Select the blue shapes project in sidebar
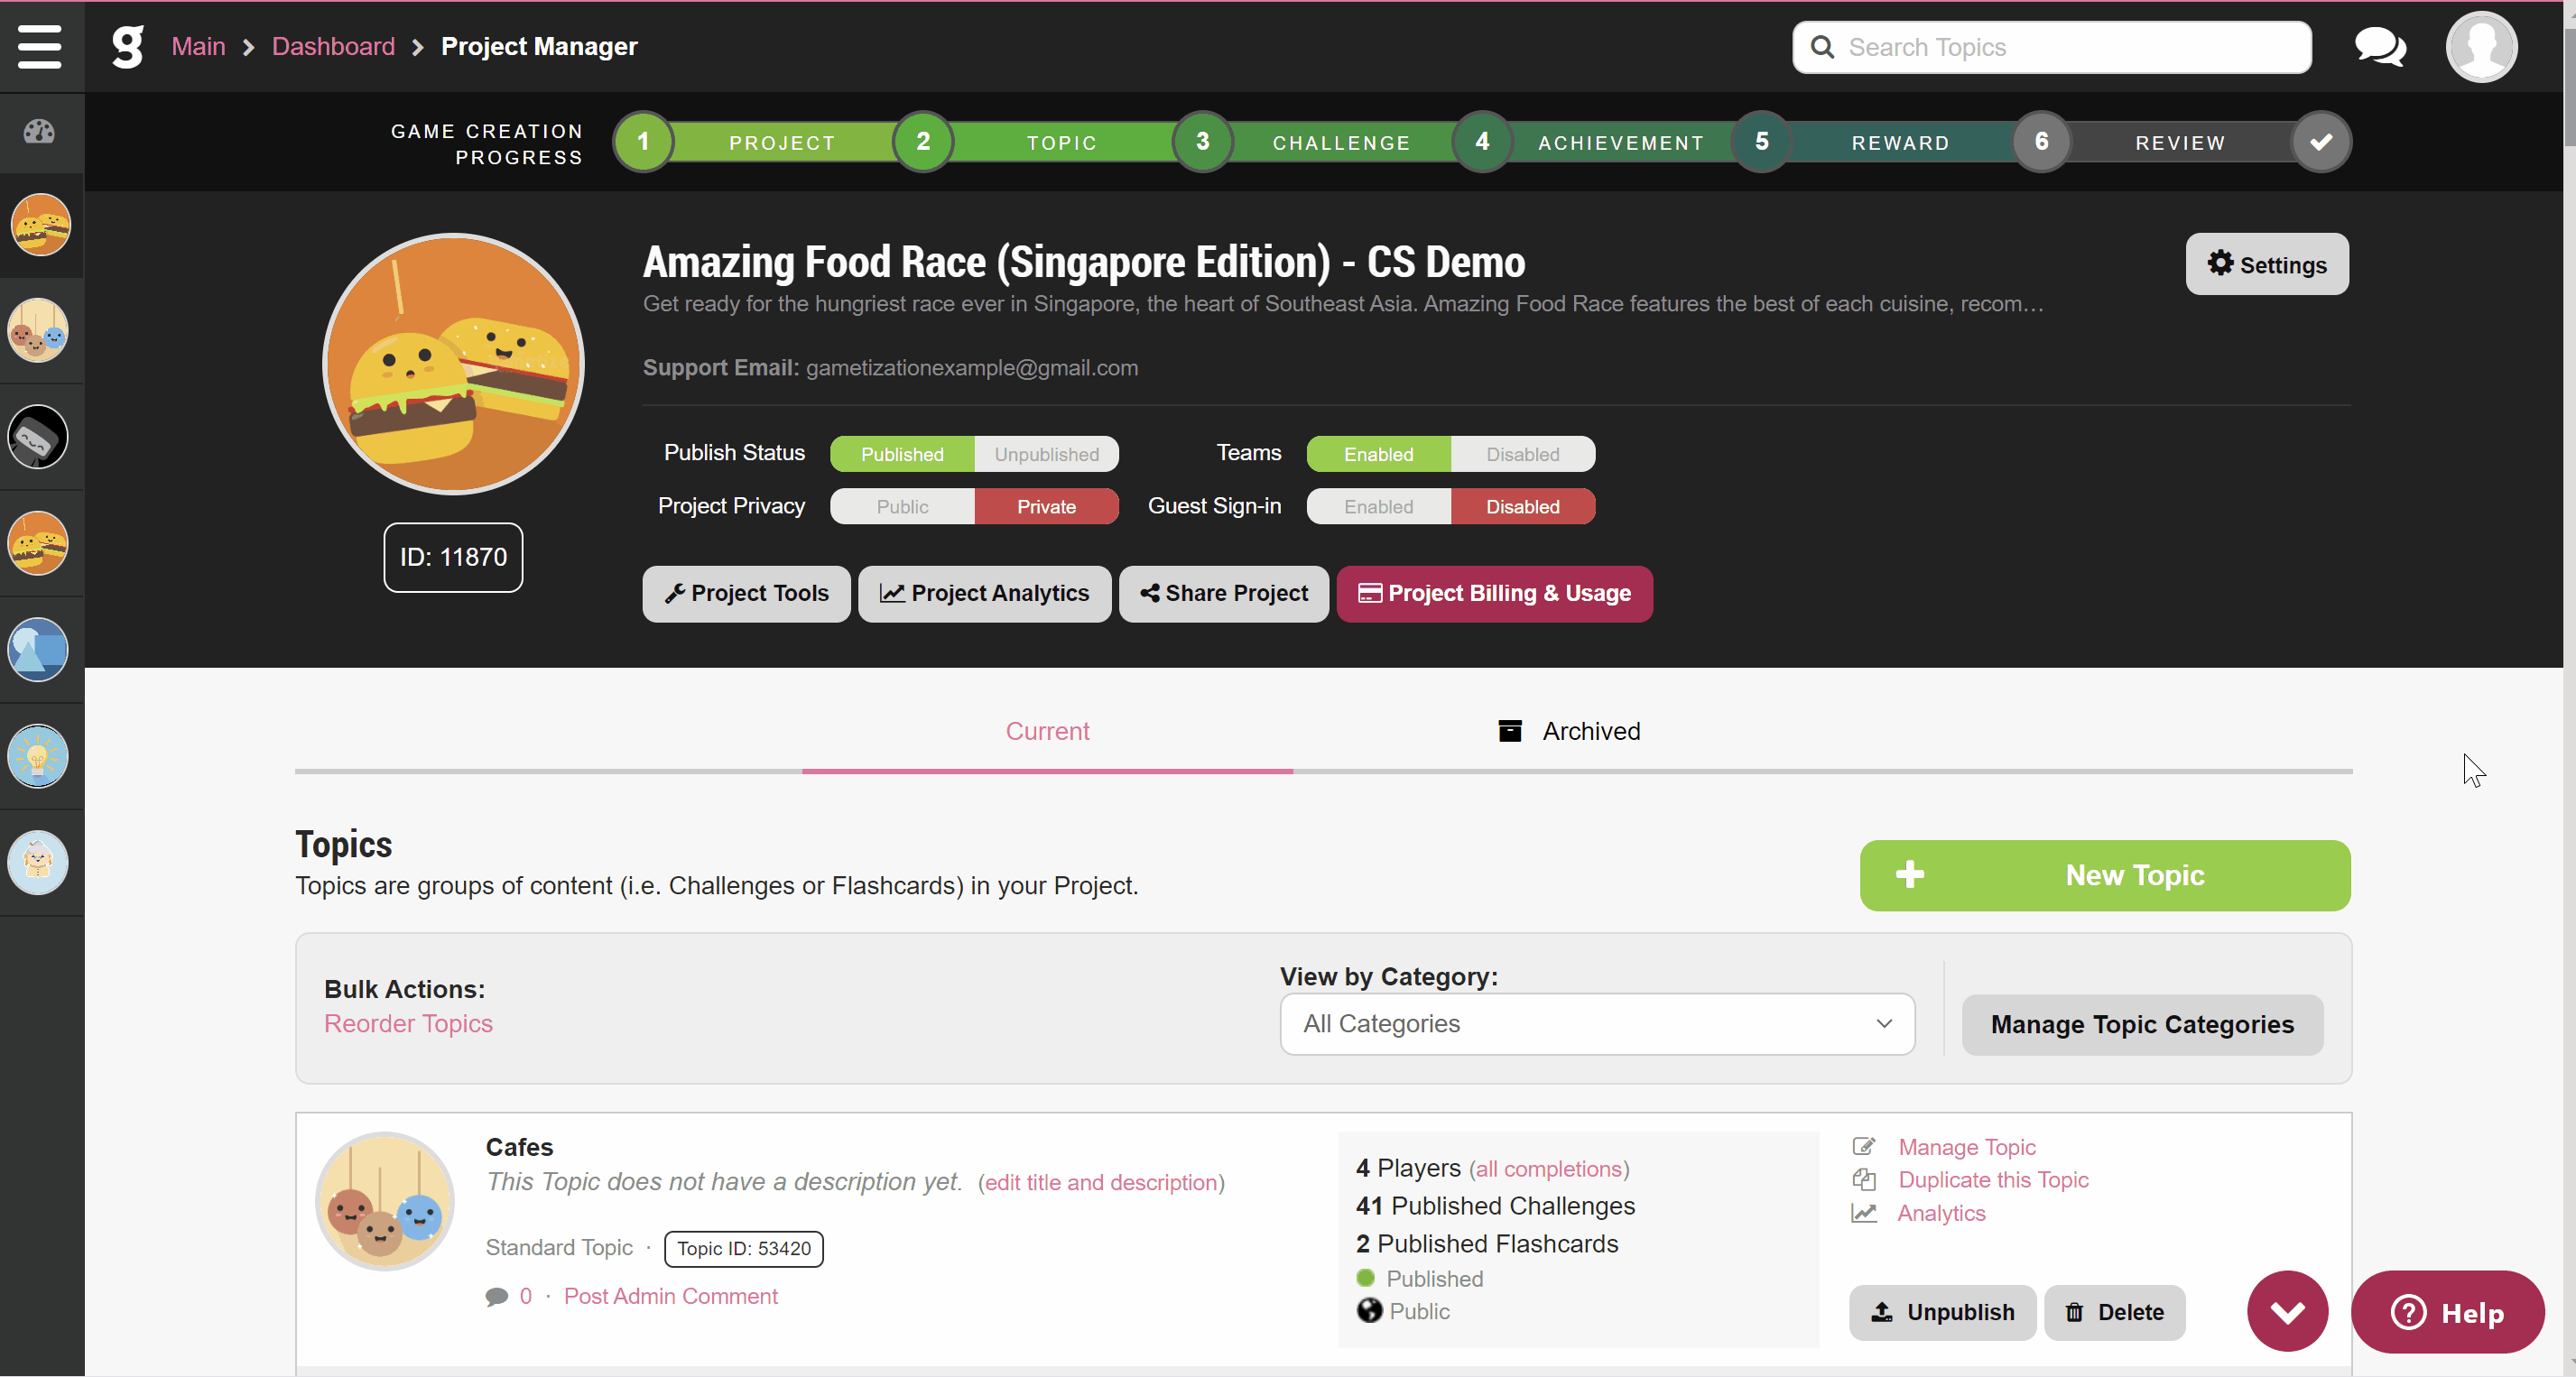 pos(39,650)
